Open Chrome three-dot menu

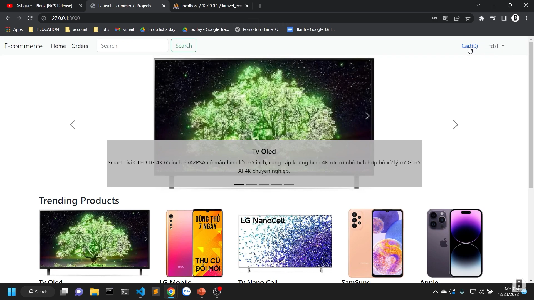(526, 18)
